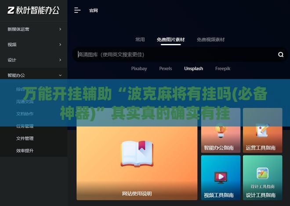This screenshot has height=206, width=290.
Task: Open the 设计 sidebar category
Action: pos(12,60)
